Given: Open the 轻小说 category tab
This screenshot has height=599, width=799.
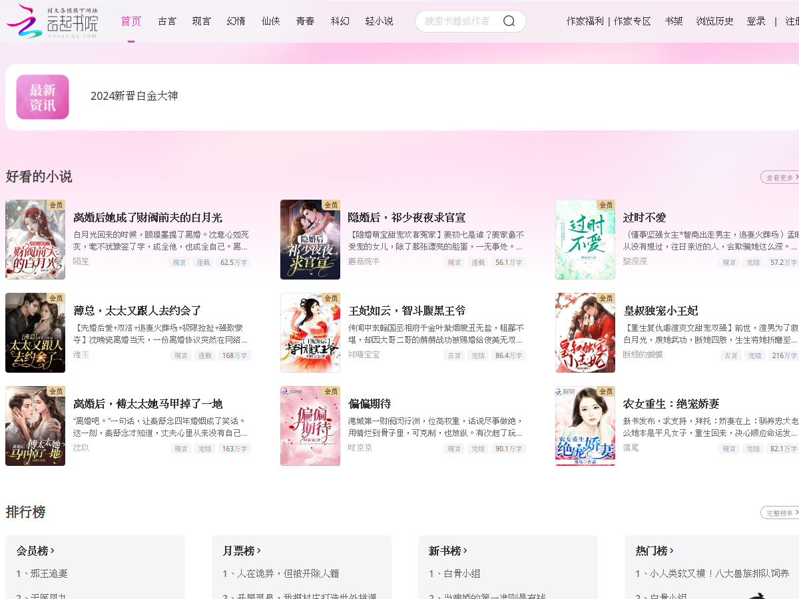Looking at the screenshot, I should pyautogui.click(x=380, y=21).
